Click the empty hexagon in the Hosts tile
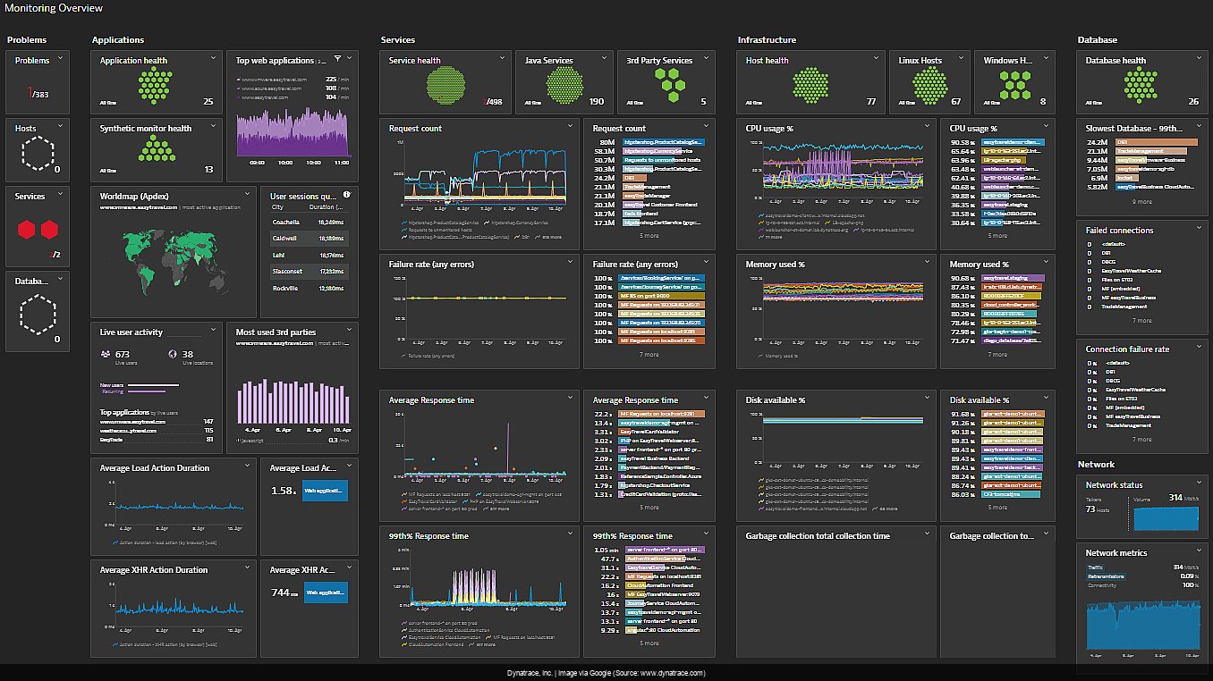This screenshot has height=681, width=1213. click(x=38, y=154)
